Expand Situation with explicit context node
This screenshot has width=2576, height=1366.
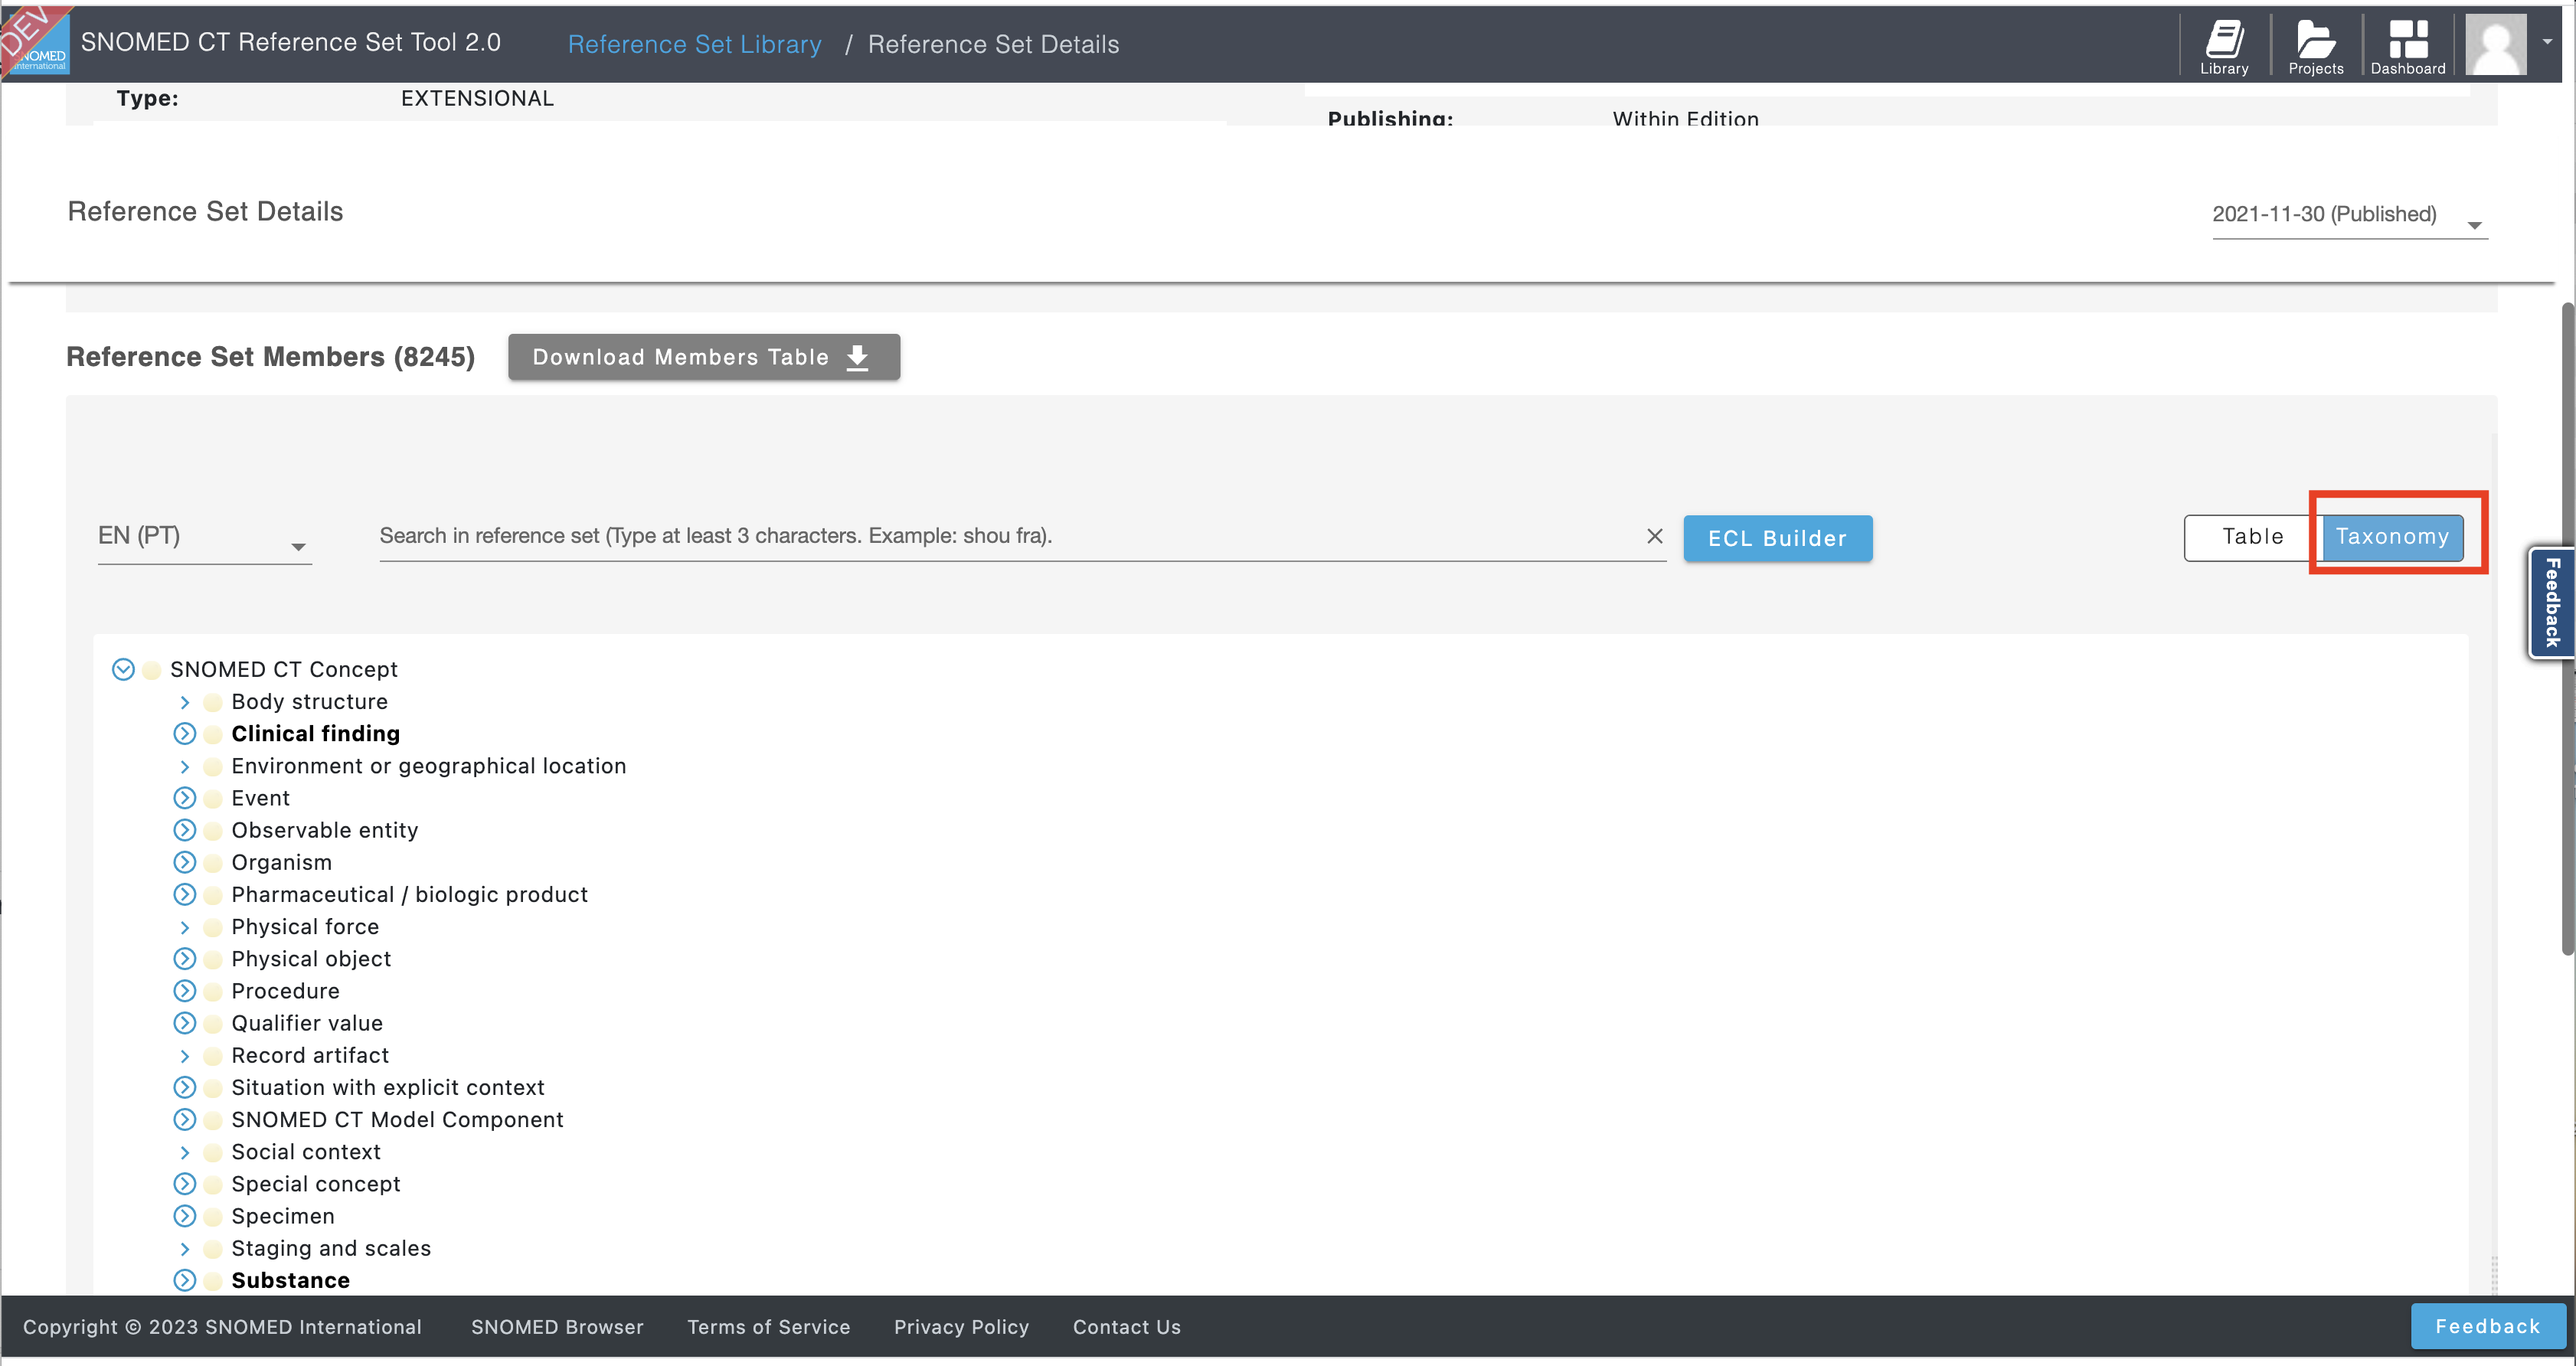click(x=185, y=1087)
